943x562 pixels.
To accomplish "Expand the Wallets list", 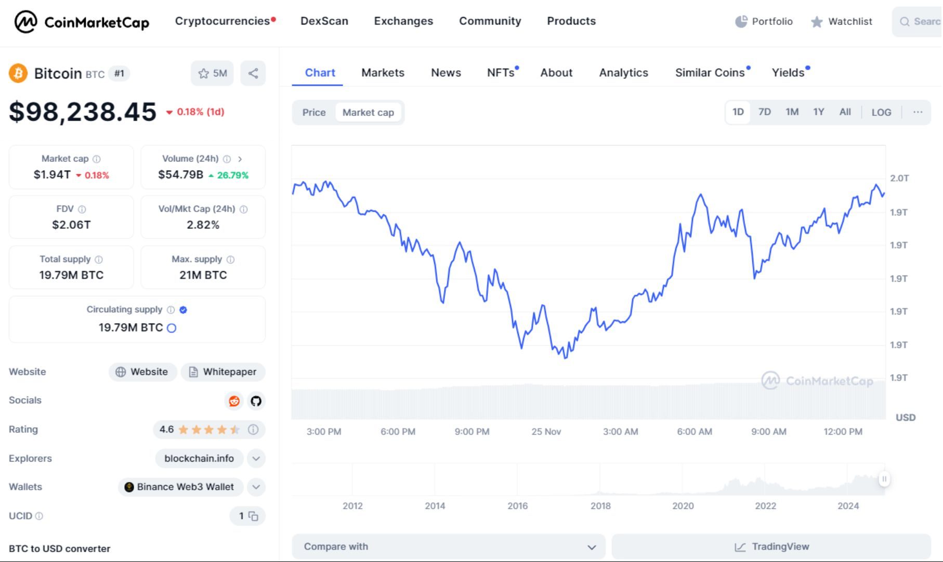I will [255, 487].
